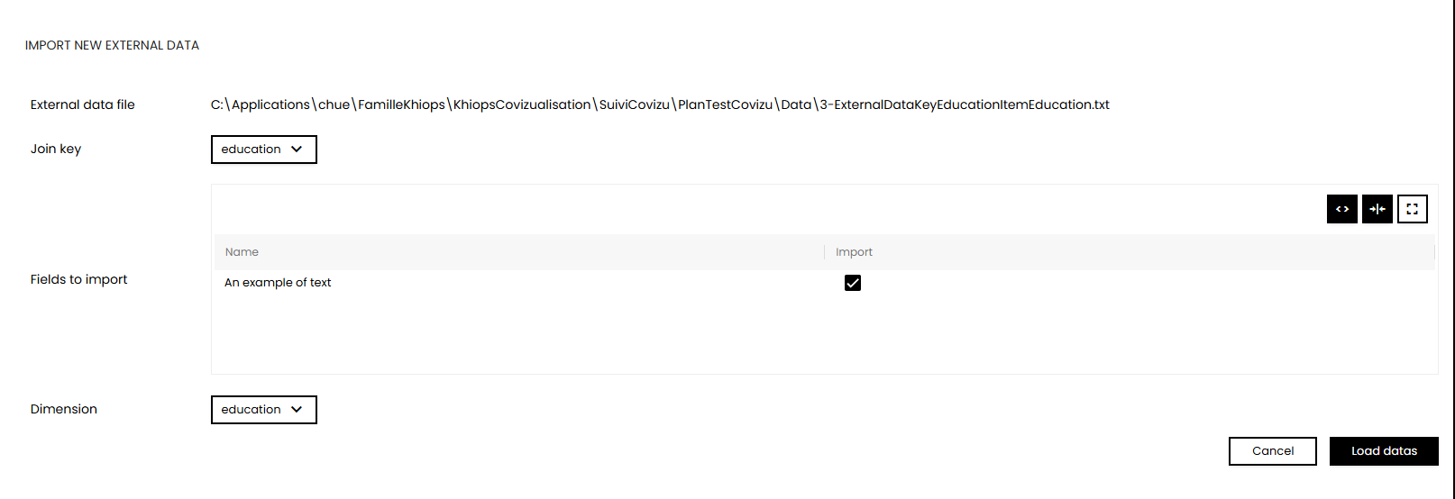Screen dimensions: 1455x499
Task: Uncheck the Import checkbox for An example of text
Action: click(x=852, y=283)
